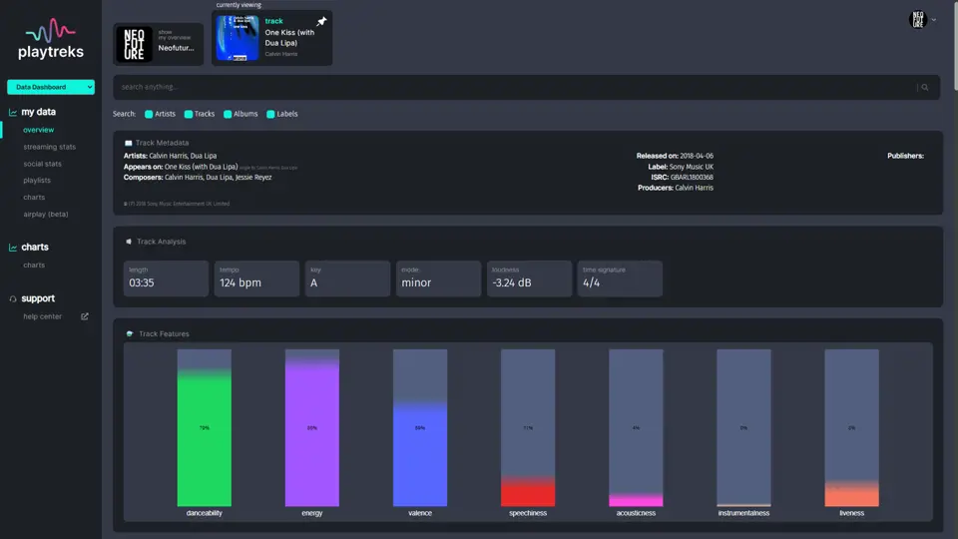Click the time signature 4/4 tile
958x539 pixels.
coord(620,278)
